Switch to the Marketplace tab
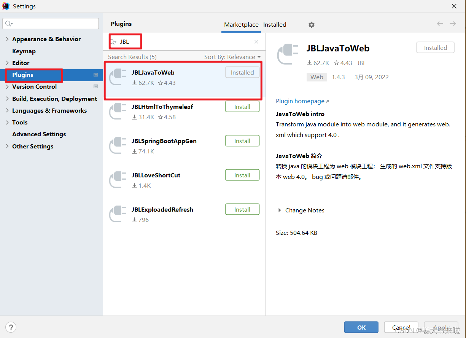This screenshot has width=466, height=338. click(241, 25)
